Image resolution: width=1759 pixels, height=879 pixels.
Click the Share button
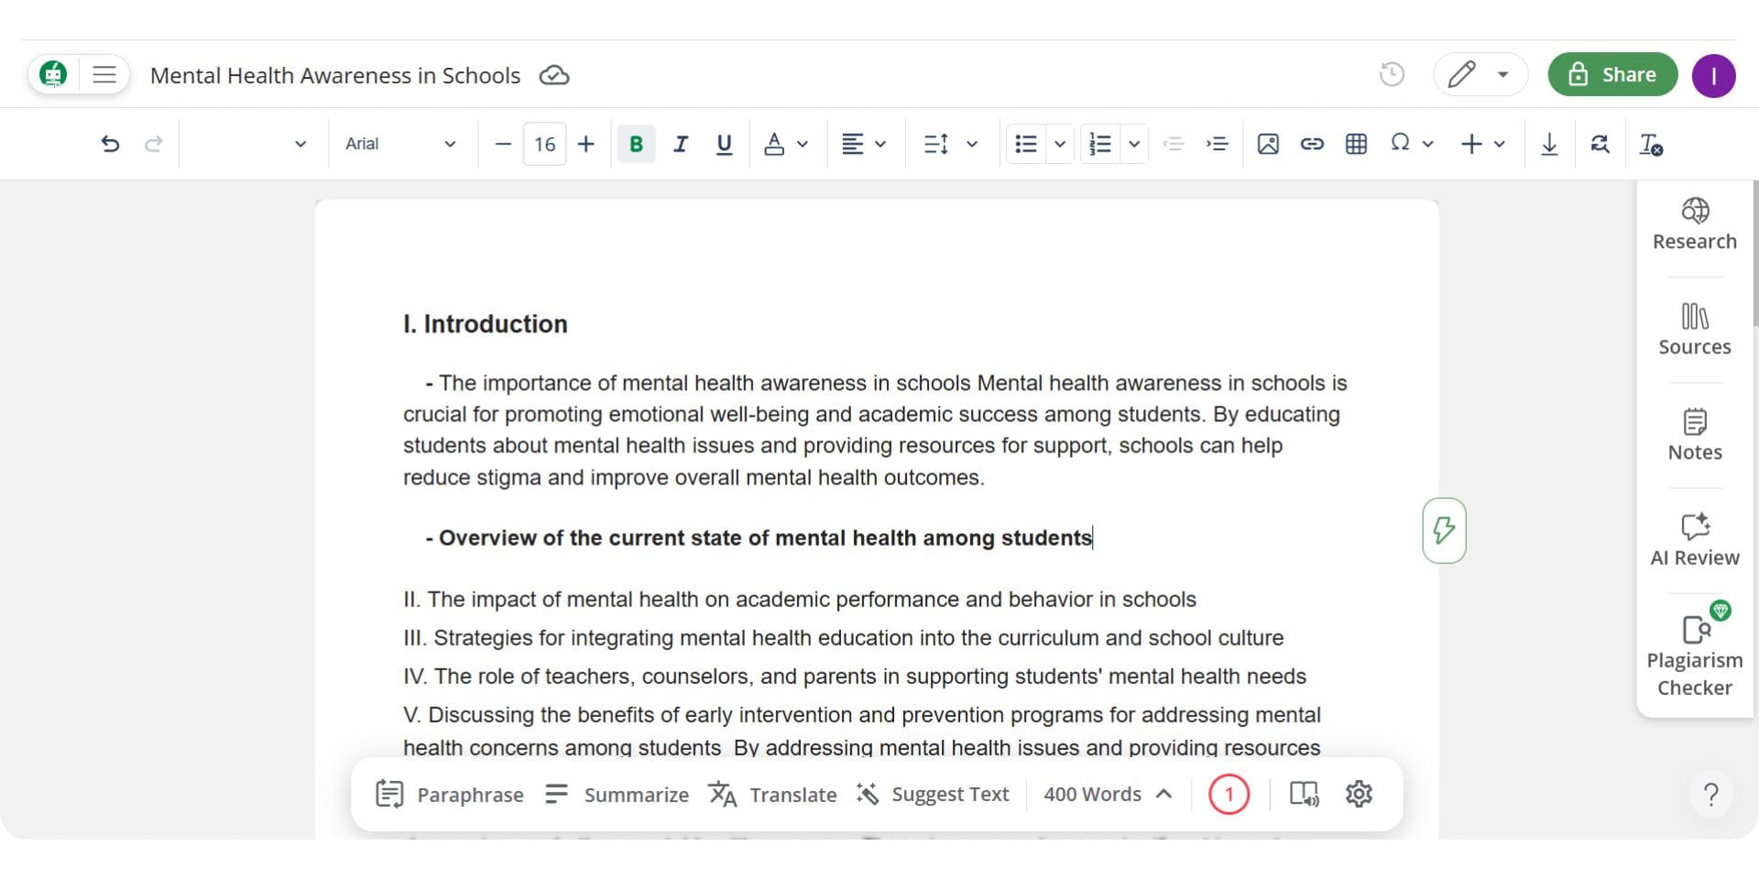1612,74
